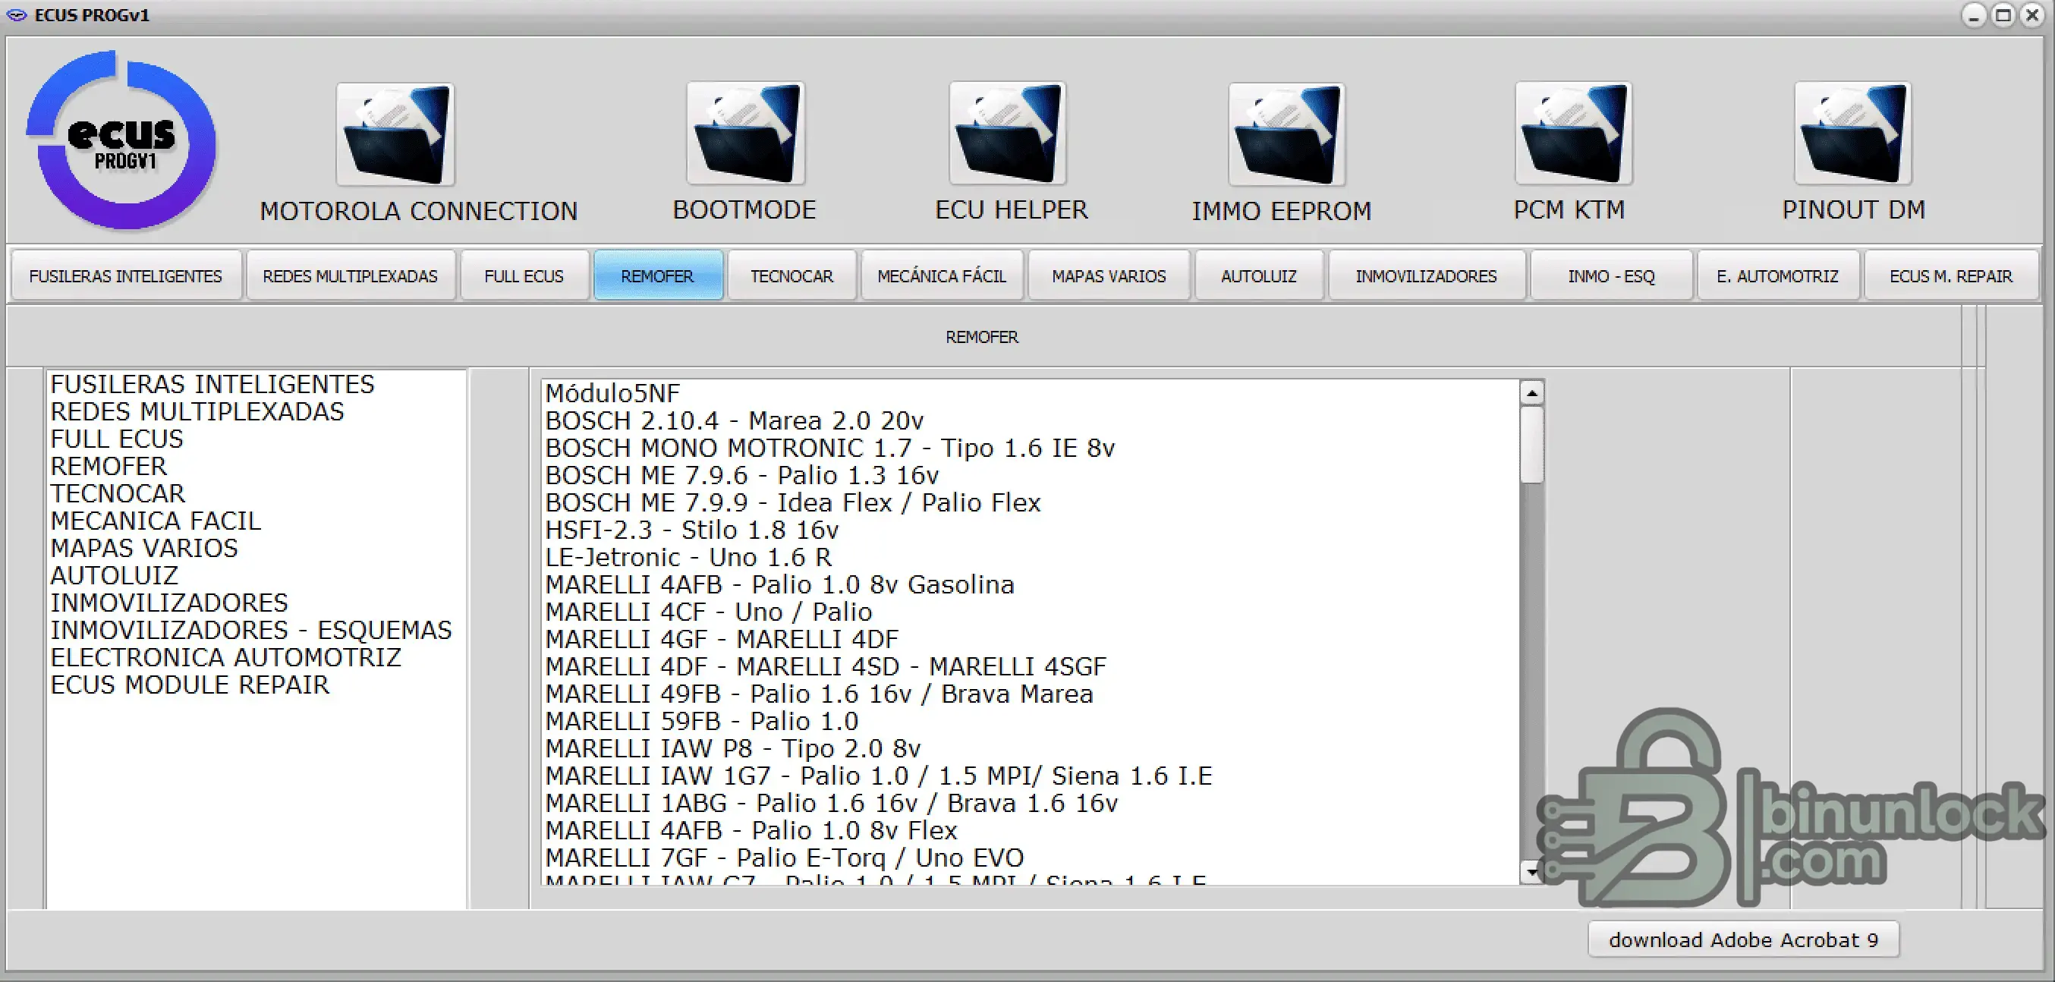Open the INMO - ESQ tab
This screenshot has width=2055, height=982.
(1612, 276)
